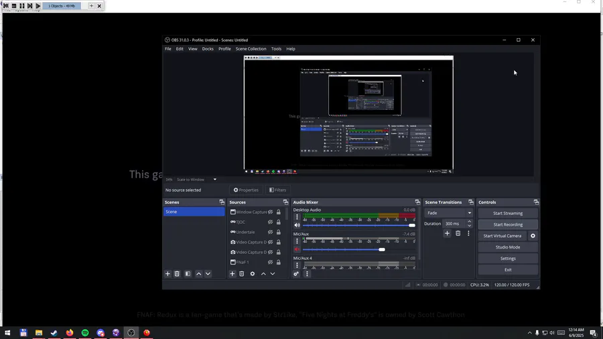Delete scene transition with trash icon
The height and width of the screenshot is (339, 603).
(458, 233)
